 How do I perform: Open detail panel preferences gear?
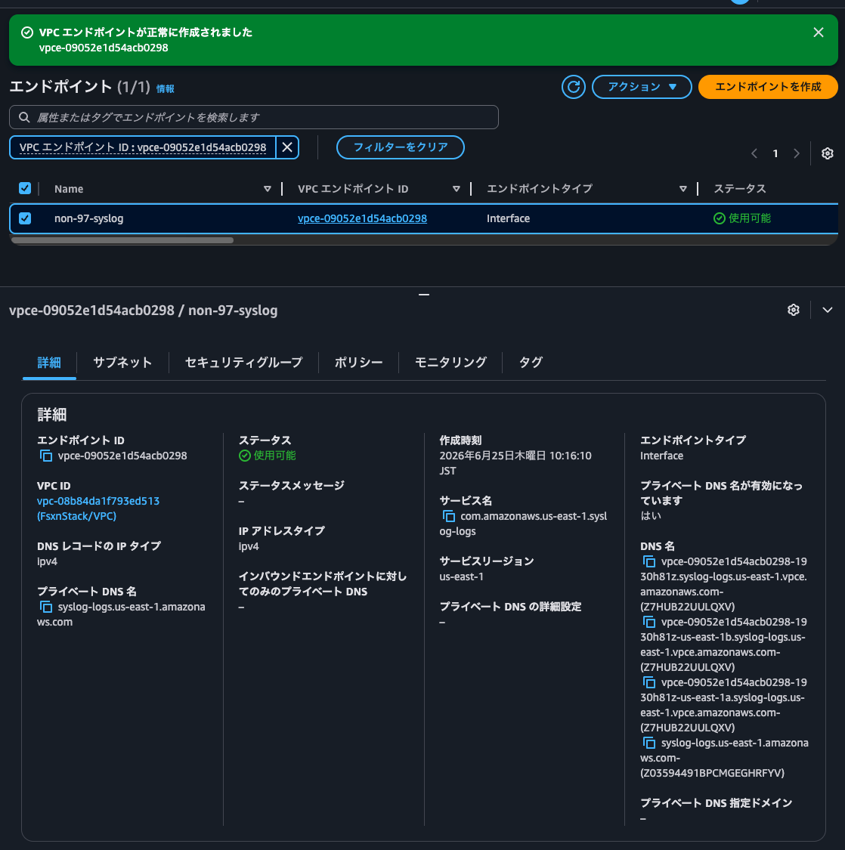(x=794, y=310)
